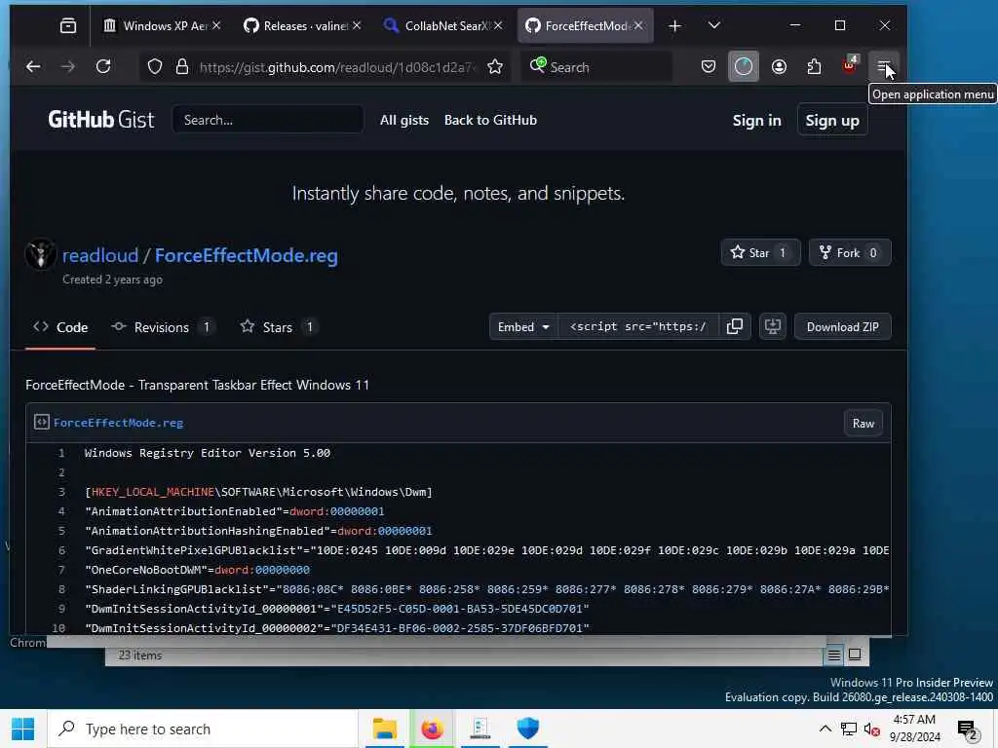Viewport: 998px width, 748px height.
Task: Click the Sign in link
Action: point(756,120)
